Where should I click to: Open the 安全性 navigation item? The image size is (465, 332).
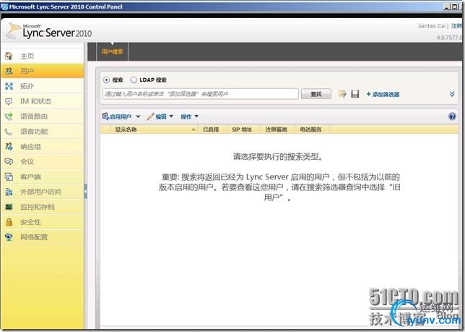pyautogui.click(x=43, y=222)
